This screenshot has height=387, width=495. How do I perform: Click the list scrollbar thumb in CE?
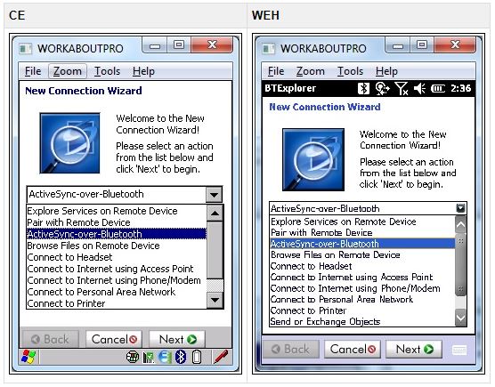215,250
